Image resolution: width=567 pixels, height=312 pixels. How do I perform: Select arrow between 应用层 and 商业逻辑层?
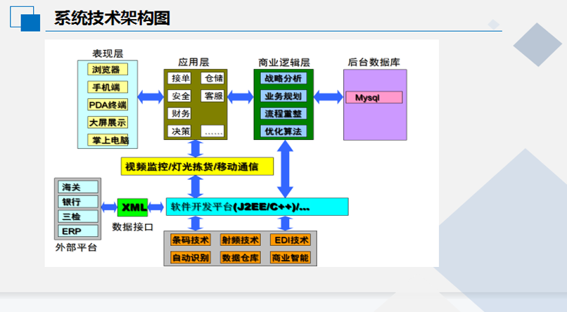point(241,97)
